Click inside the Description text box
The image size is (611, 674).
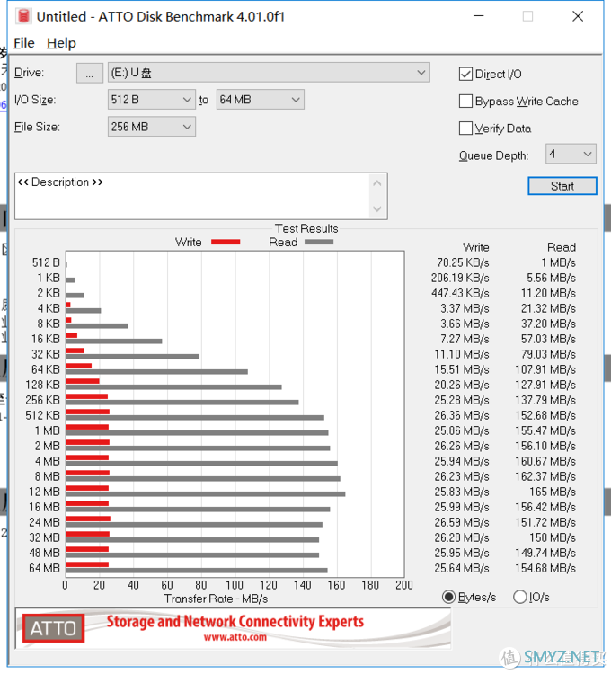tap(191, 197)
